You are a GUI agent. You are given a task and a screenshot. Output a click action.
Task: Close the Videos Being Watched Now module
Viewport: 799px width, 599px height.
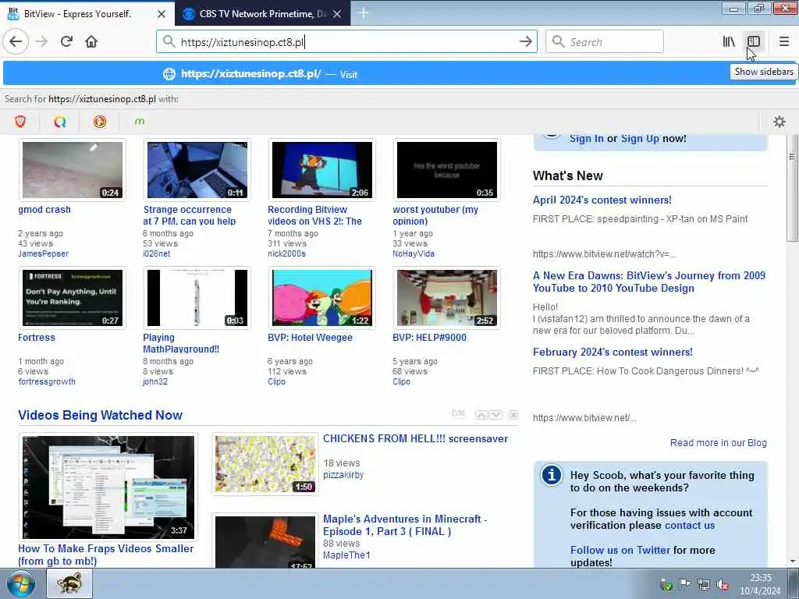(513, 415)
